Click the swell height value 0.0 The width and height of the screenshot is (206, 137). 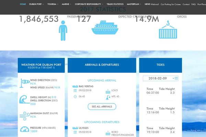tap(54, 97)
